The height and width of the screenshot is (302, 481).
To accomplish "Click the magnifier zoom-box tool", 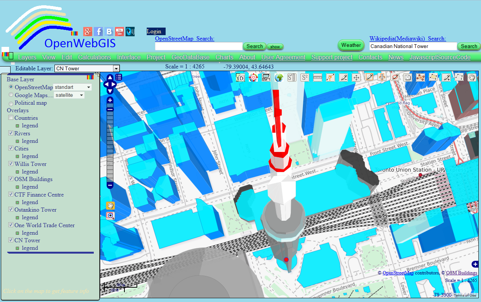I will 110,216.
